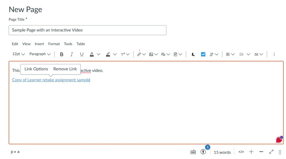The width and height of the screenshot is (286, 159).
Task: Click the insert link chain icon
Action: 139,54
